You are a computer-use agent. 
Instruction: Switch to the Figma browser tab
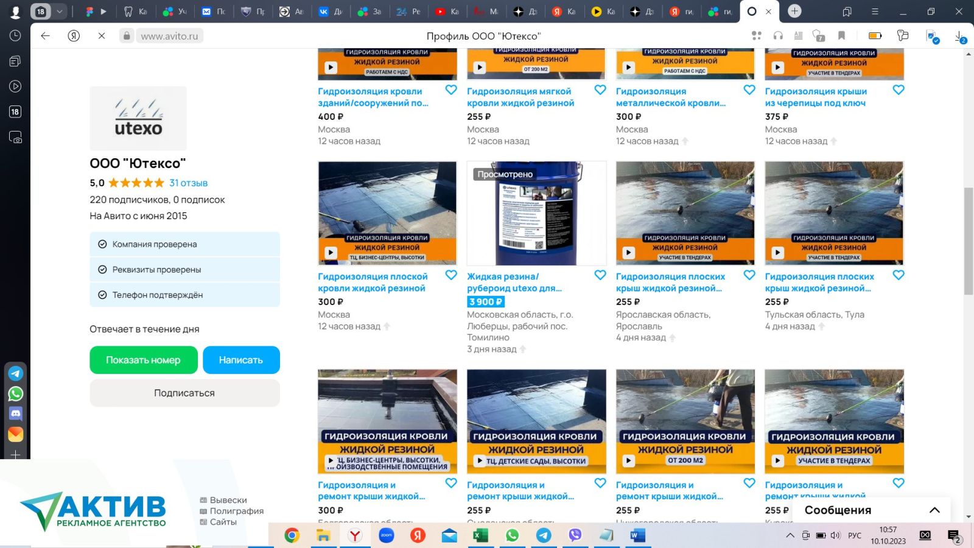click(96, 12)
